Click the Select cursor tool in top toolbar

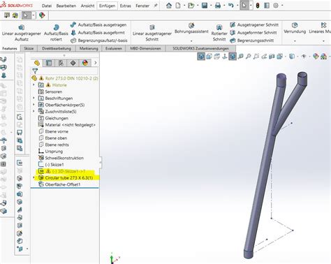(244, 6)
